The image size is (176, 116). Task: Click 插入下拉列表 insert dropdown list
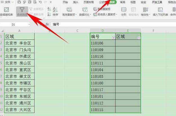[x=160, y=11]
